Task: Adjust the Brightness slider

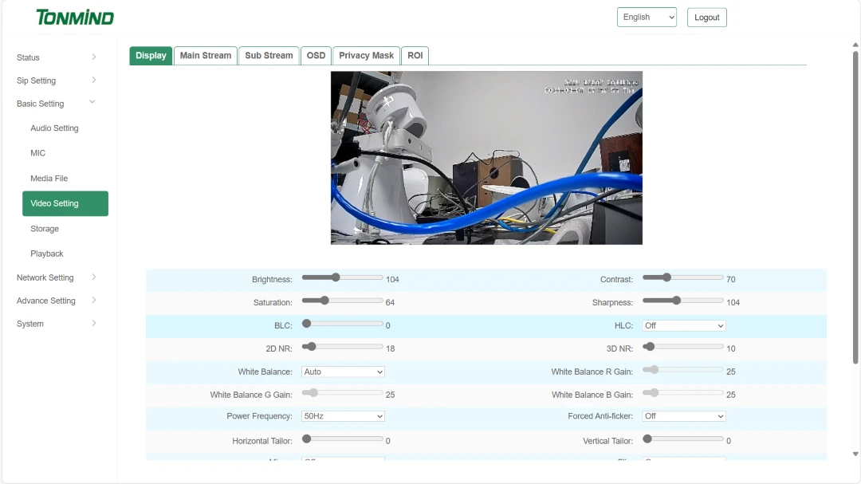Action: pyautogui.click(x=342, y=277)
